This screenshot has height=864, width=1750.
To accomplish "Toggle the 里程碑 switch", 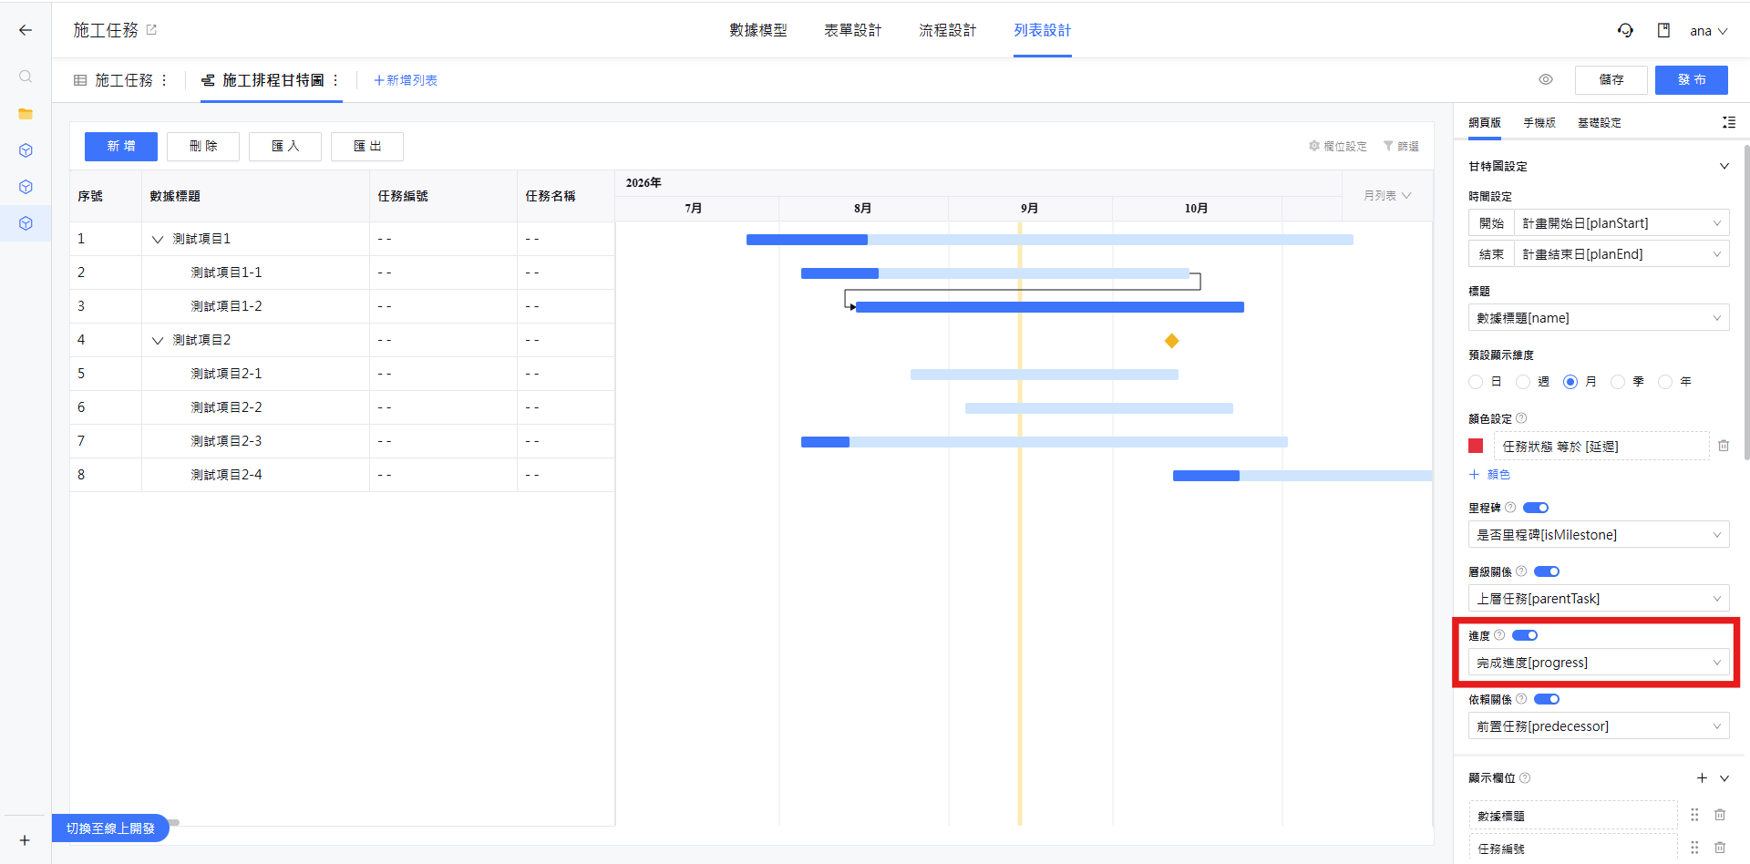I will pos(1536,508).
